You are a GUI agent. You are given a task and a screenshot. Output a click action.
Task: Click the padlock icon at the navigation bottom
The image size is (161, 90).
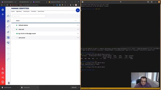(x=9, y=83)
